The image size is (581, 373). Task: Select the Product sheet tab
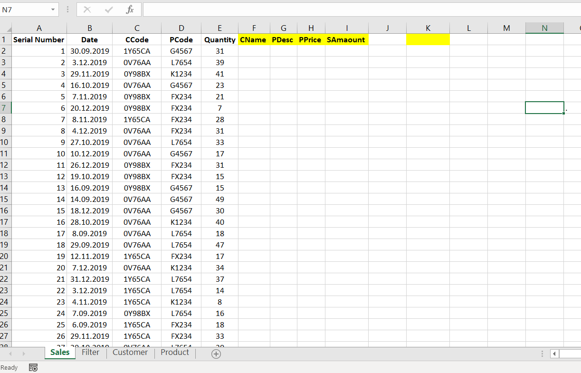174,353
